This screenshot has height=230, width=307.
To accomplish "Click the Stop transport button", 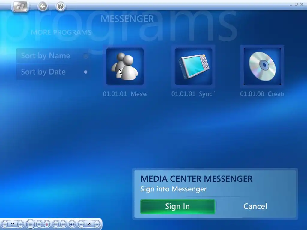I will pos(39,224).
